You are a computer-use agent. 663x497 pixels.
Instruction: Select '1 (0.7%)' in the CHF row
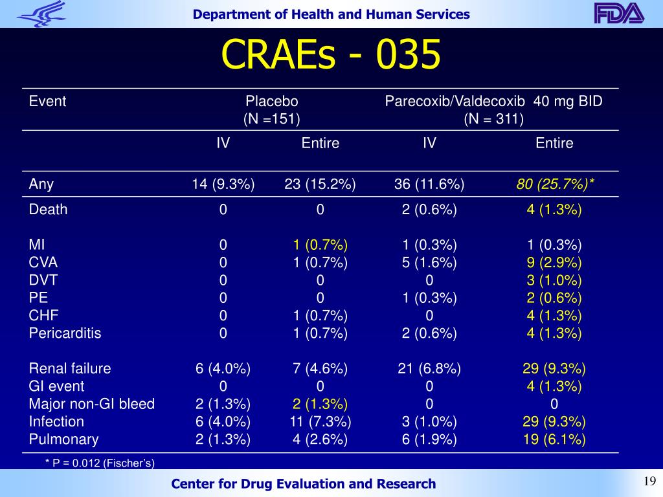(x=320, y=316)
